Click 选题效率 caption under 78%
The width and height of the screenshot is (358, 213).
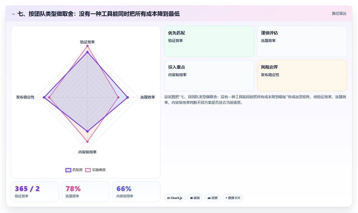tap(72, 196)
